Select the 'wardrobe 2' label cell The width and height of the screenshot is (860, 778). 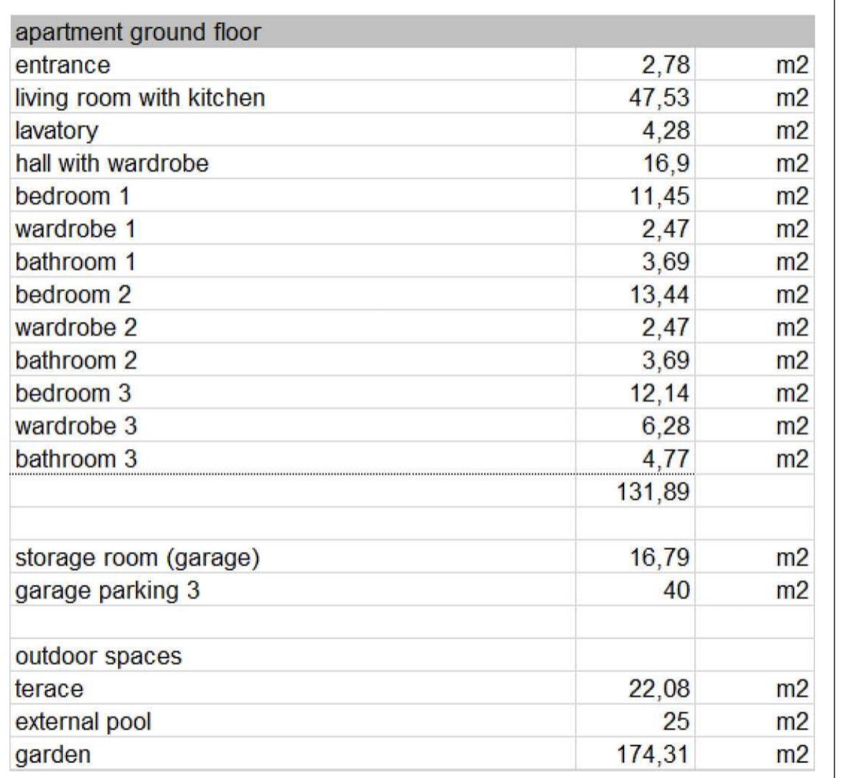pos(76,328)
